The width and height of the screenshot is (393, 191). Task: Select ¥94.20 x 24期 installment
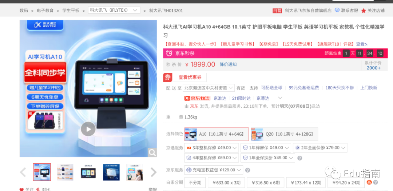(346, 183)
